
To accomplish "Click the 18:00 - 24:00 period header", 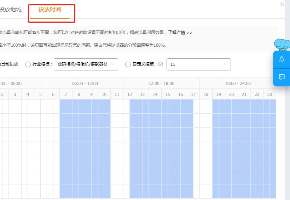I will (238, 83).
